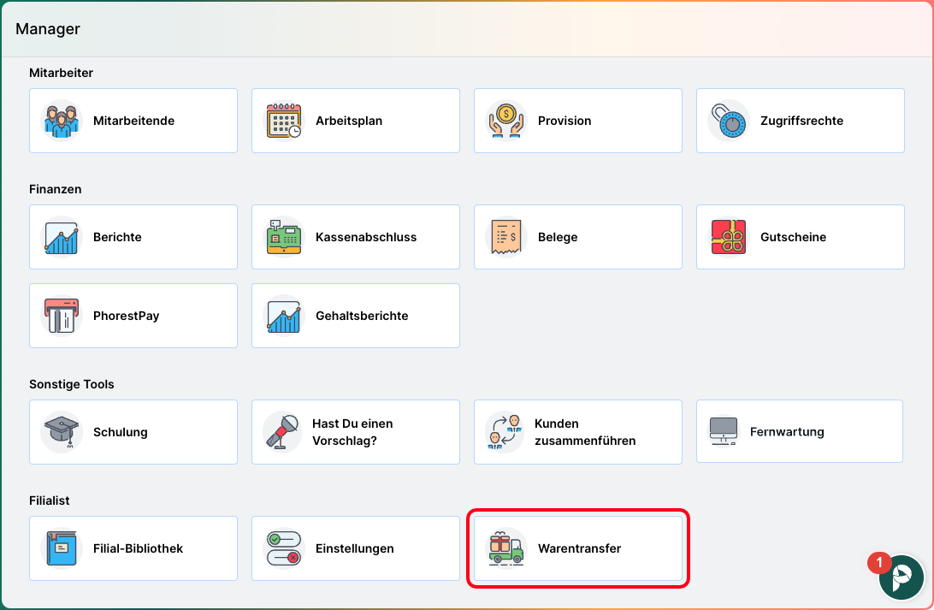Click the Zugriffsrechte padlock icon
Screen dimensions: 934x610
729,121
